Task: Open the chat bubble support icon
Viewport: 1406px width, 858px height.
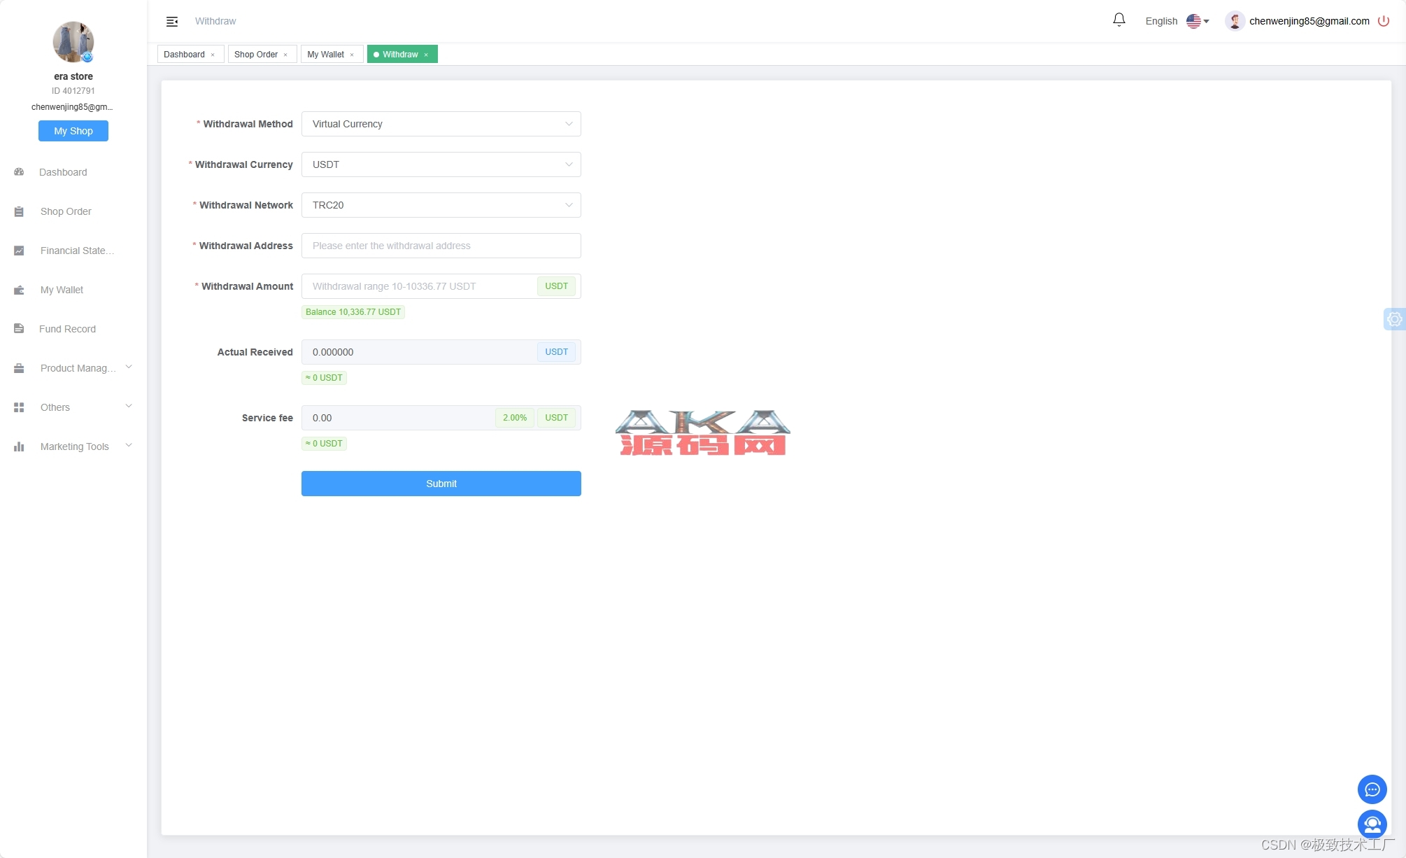Action: 1372,789
